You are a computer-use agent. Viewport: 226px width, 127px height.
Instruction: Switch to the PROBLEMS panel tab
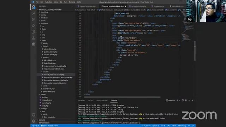point(82,100)
